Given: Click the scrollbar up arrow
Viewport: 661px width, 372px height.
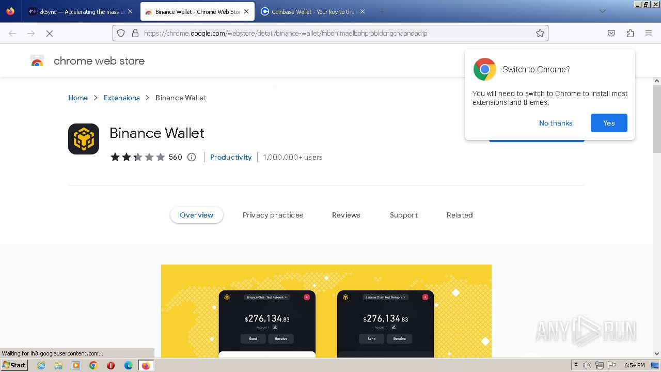Looking at the screenshot, I should pos(657,81).
